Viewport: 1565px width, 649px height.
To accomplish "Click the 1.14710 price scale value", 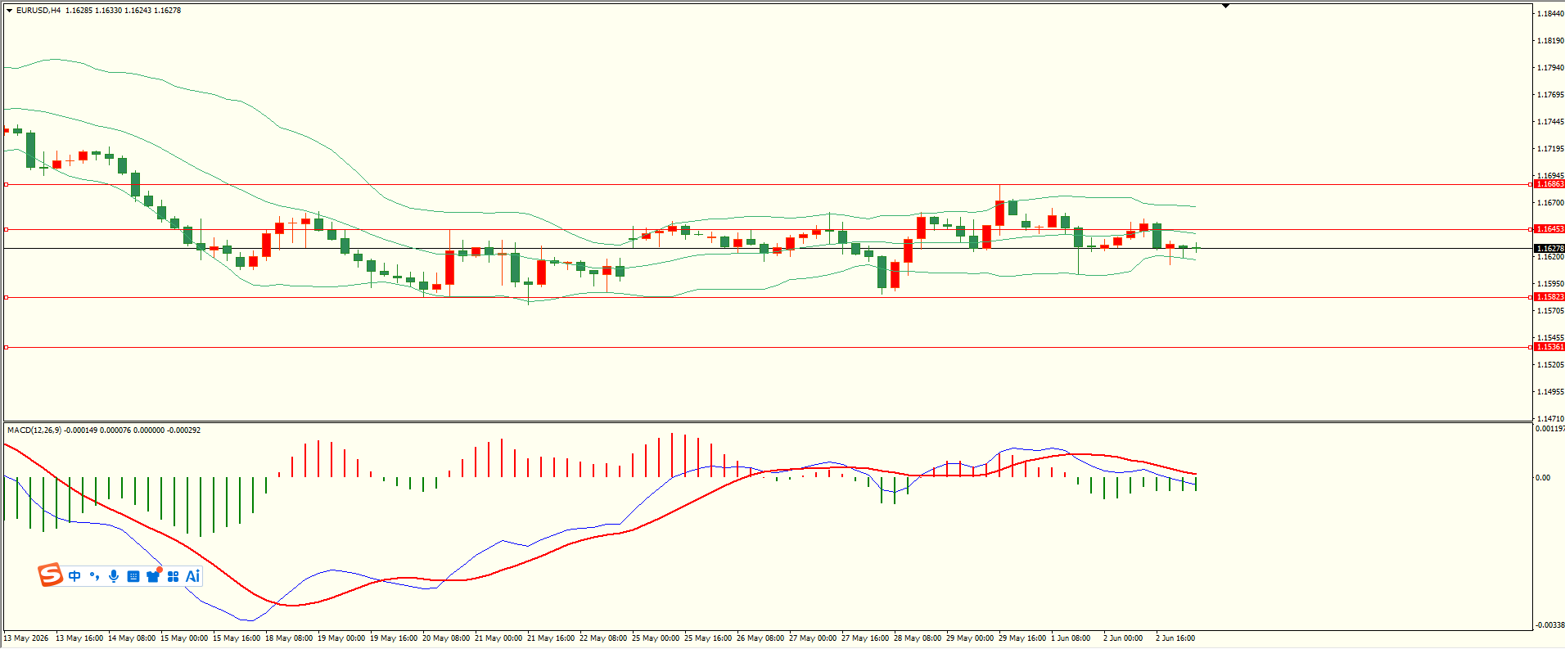I will (x=1550, y=418).
